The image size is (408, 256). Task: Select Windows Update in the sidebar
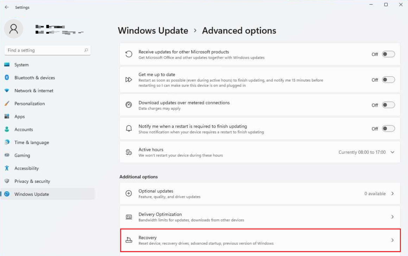pyautogui.click(x=32, y=194)
